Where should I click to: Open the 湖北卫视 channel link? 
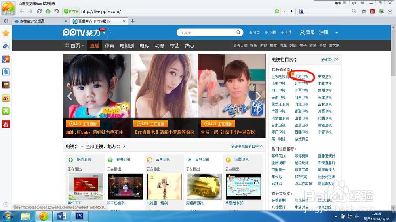tap(325, 84)
